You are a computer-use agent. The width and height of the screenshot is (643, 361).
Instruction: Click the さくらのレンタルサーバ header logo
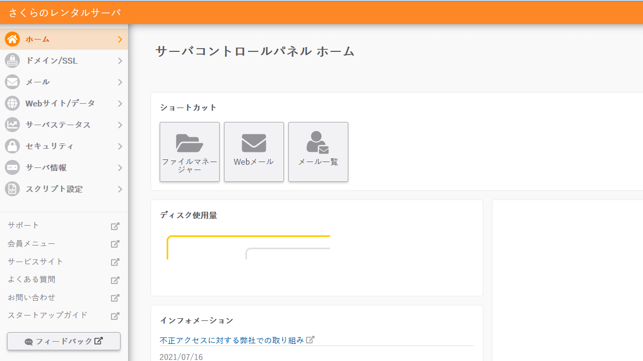click(x=64, y=13)
